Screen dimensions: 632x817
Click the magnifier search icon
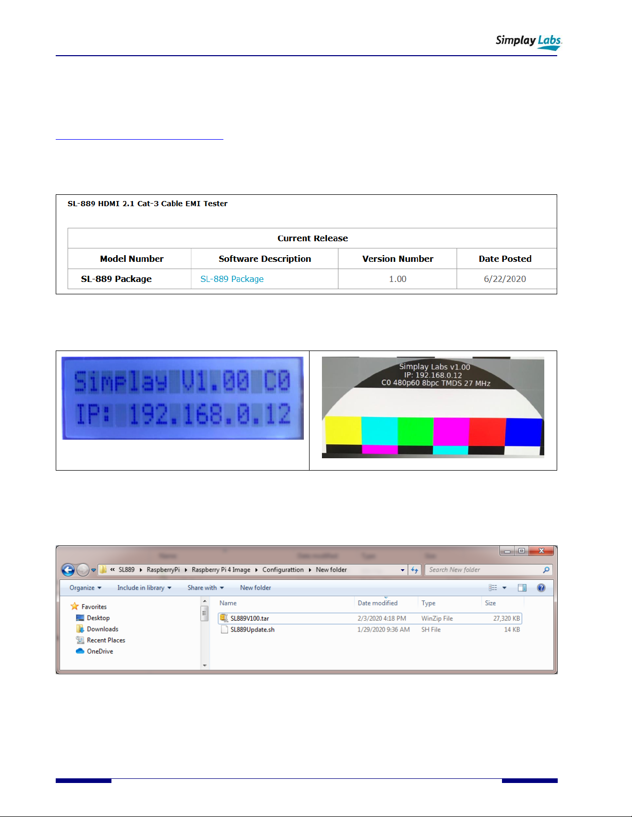[546, 570]
